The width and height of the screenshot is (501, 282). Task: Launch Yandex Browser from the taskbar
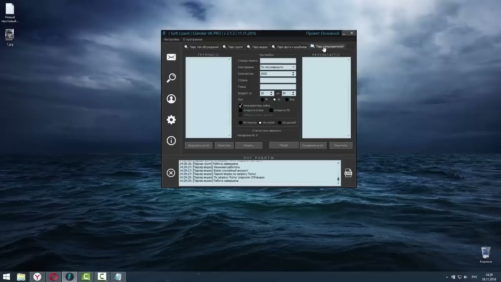(x=37, y=277)
